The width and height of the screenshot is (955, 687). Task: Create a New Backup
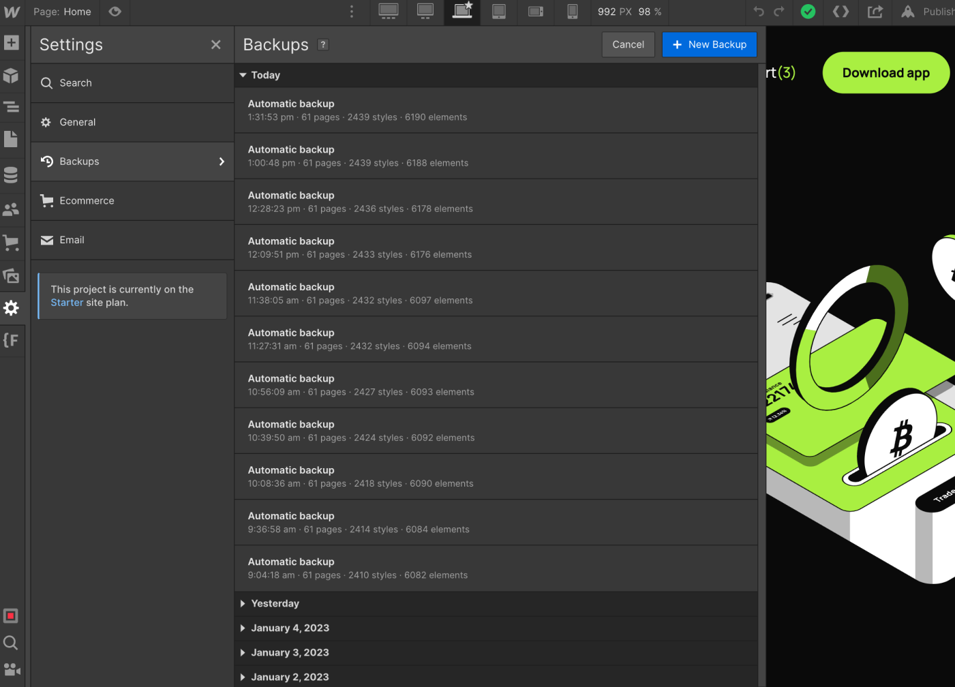(709, 44)
